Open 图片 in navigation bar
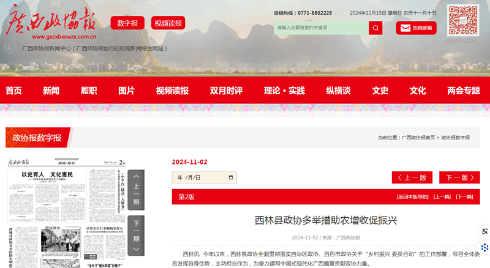Image resolution: width=490 pixels, height=268 pixels. (126, 91)
